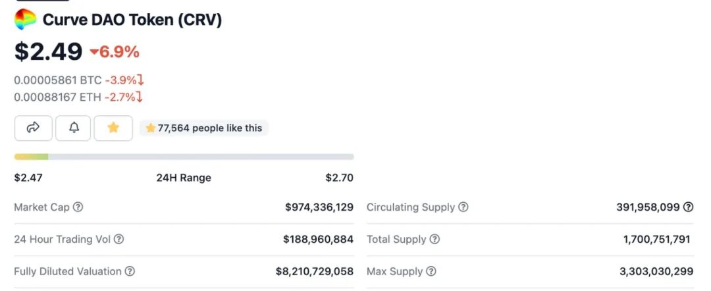
Task: Click info icon after 391,958,099 value
Action: point(689,207)
